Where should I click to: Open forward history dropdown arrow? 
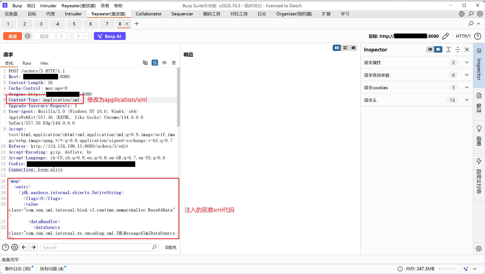pos(86,36)
